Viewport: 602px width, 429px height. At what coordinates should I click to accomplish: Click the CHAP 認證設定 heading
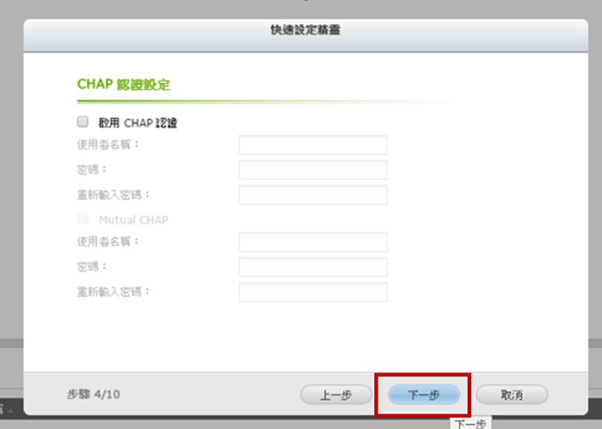tap(123, 84)
